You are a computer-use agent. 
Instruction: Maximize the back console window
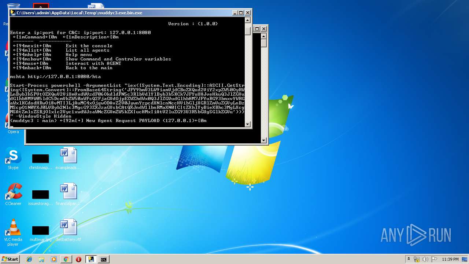[257, 29]
